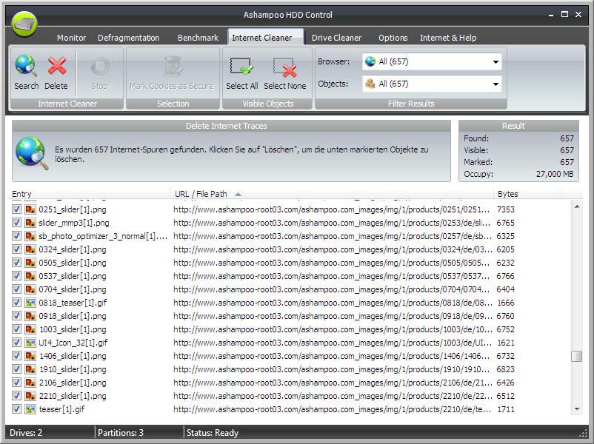The width and height of the screenshot is (594, 444).
Task: Click file icon of teaser[1].gif
Action: coord(30,409)
